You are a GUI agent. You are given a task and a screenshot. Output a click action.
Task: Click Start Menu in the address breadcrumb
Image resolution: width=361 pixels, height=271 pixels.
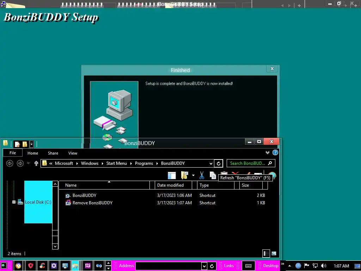116,163
